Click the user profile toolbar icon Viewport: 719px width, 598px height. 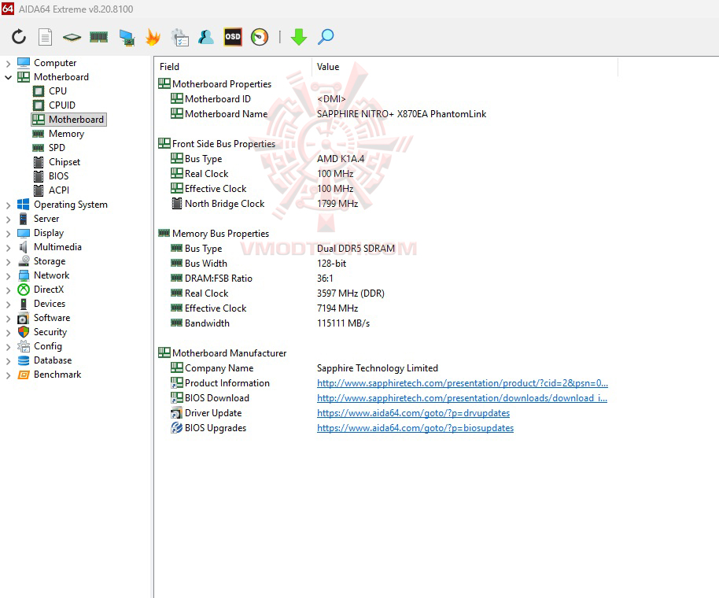coord(206,37)
